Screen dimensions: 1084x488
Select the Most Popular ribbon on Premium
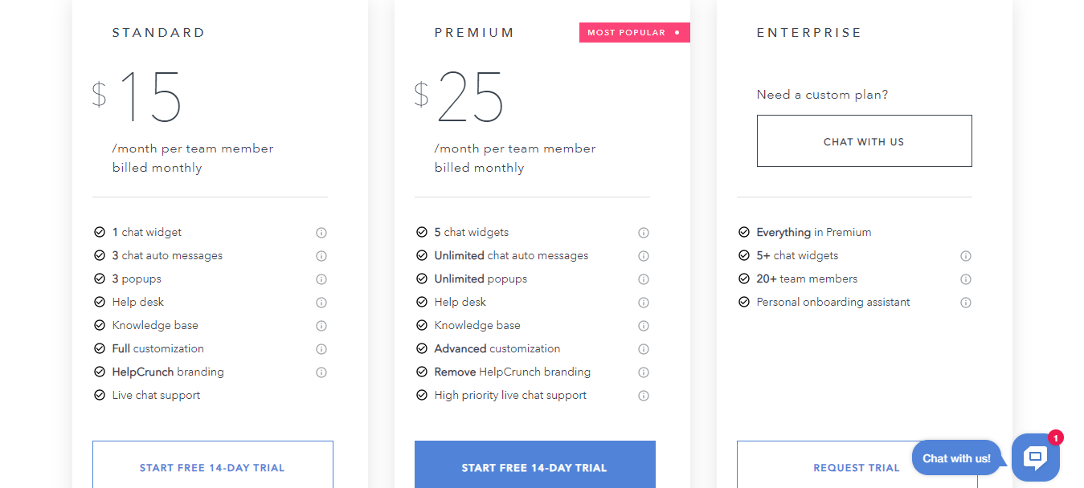(x=634, y=32)
